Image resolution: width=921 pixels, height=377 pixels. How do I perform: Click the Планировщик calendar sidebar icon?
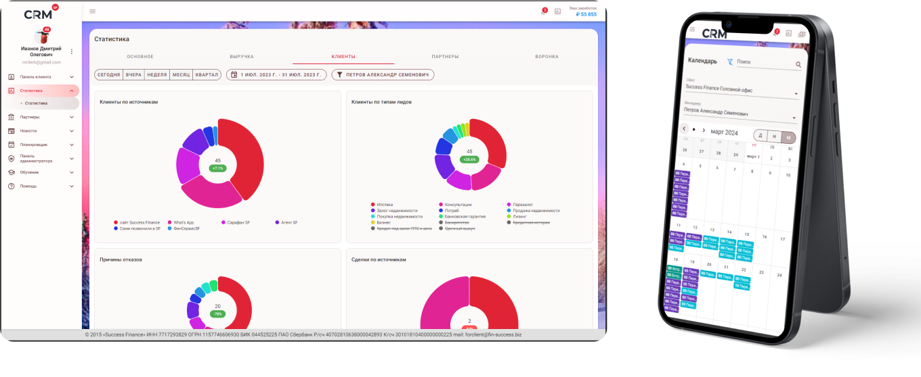pyautogui.click(x=12, y=145)
